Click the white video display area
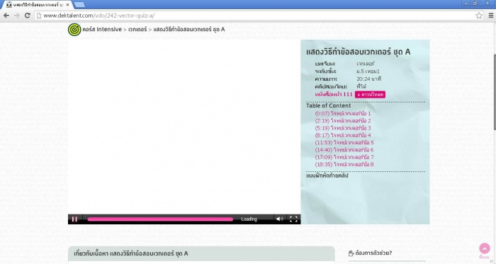496x264 pixels. pyautogui.click(x=184, y=127)
